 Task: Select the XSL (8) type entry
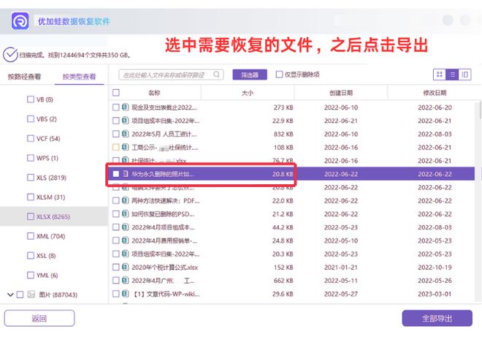tap(46, 255)
